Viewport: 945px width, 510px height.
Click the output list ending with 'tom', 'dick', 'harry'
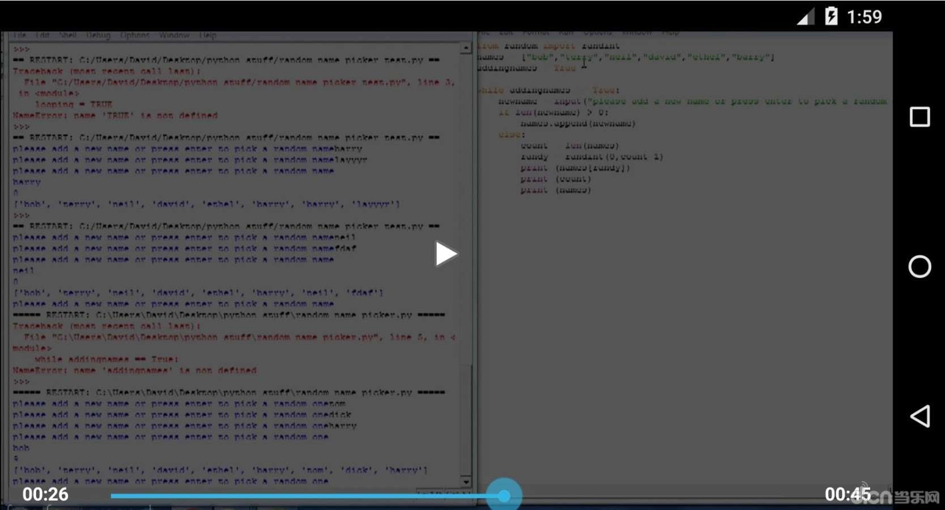[x=220, y=470]
